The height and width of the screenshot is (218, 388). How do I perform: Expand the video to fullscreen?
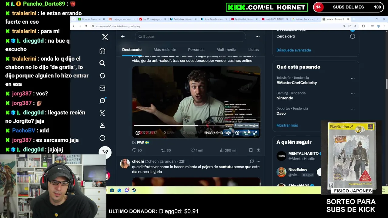255,133
